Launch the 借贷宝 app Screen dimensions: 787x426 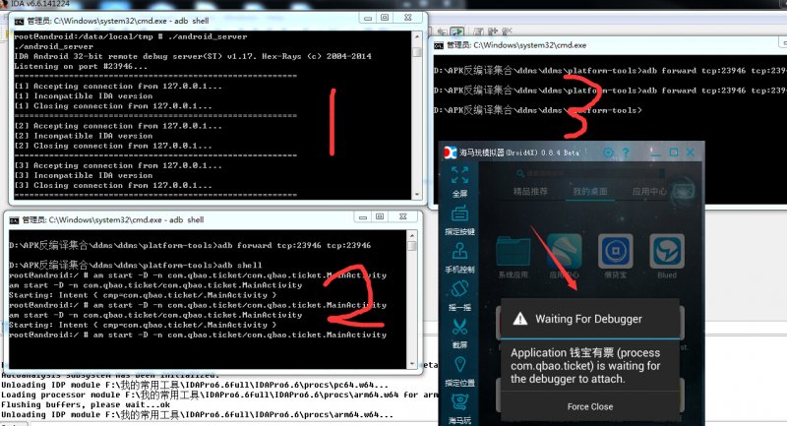pos(616,251)
